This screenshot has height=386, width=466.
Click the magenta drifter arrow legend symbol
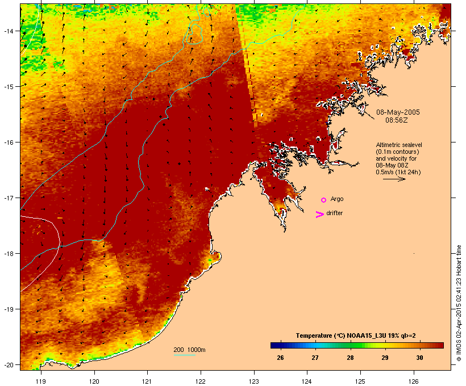pos(320,215)
